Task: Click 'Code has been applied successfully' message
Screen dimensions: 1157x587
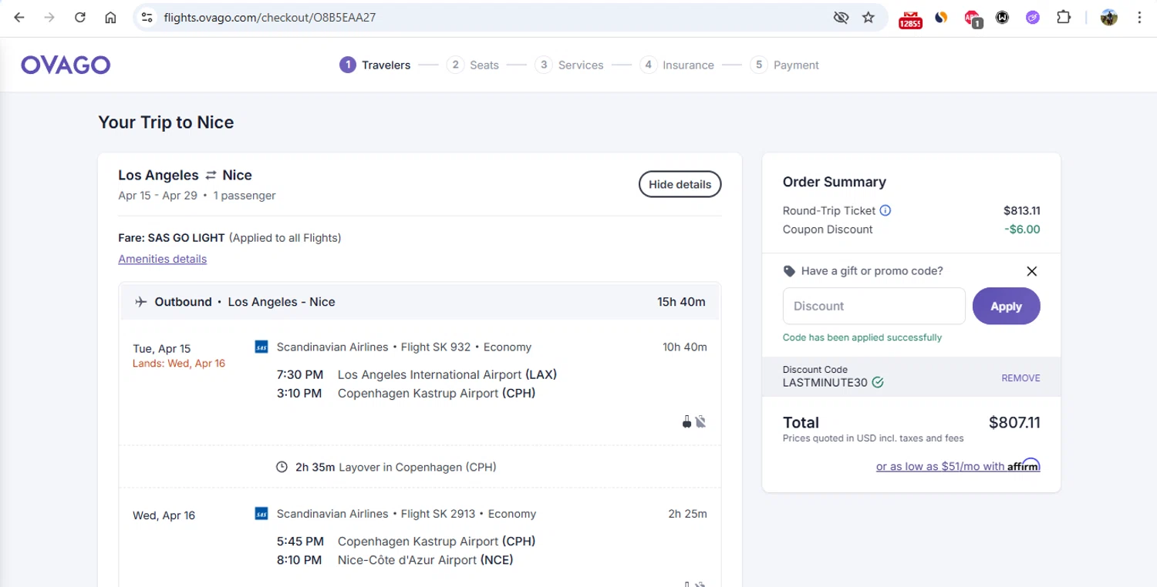Action: [862, 337]
